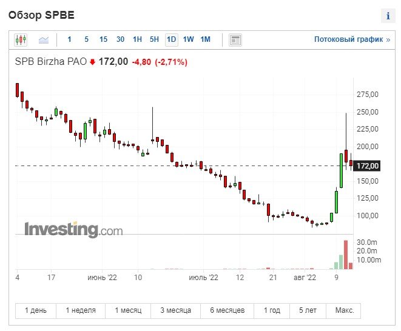Click the июнь '22 date axis label
401x331 pixels.
102,278
